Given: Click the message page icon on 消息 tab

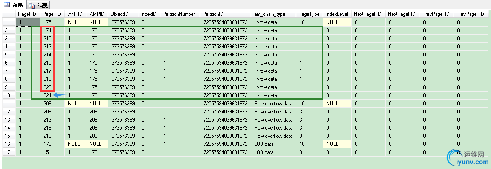Looking at the screenshot, I should tap(32, 5).
